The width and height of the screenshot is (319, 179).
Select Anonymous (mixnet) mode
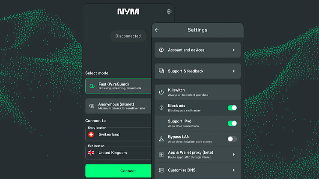[118, 106]
